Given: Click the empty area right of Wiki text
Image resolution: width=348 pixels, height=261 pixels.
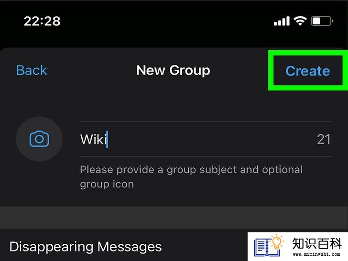Looking at the screenshot, I should pyautogui.click(x=212, y=139).
